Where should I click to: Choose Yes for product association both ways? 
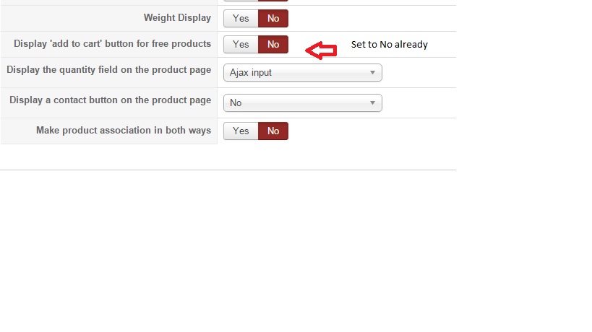pyautogui.click(x=241, y=131)
